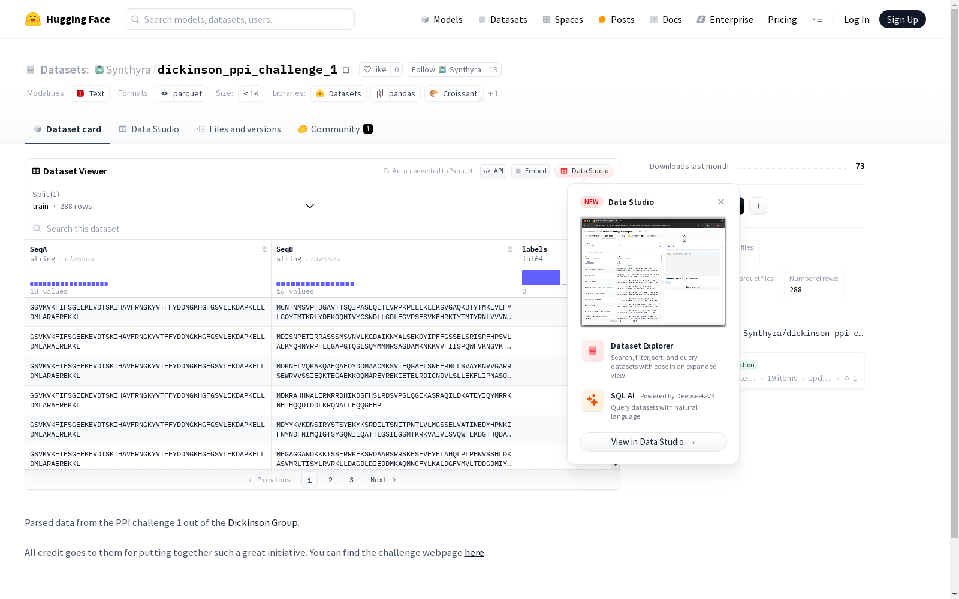This screenshot has height=599, width=959.
Task: Open the Spaces page
Action: [x=563, y=19]
